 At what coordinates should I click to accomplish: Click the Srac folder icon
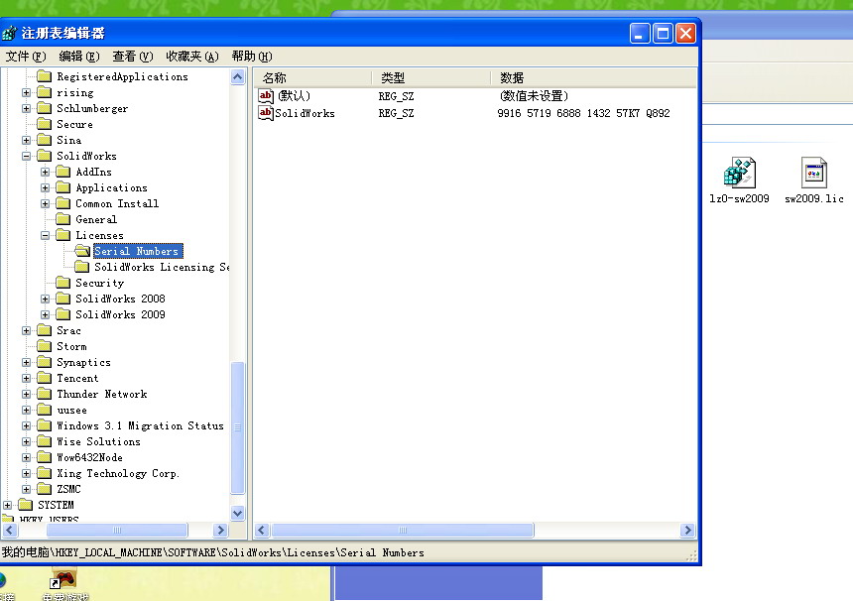tap(44, 330)
